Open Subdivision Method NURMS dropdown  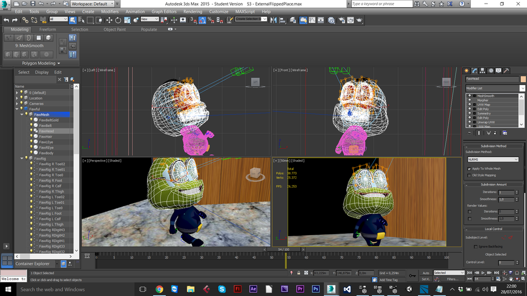click(493, 159)
